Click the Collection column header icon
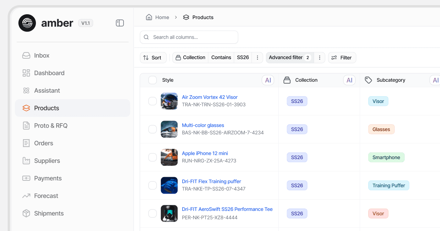The width and height of the screenshot is (440, 231). [x=287, y=80]
